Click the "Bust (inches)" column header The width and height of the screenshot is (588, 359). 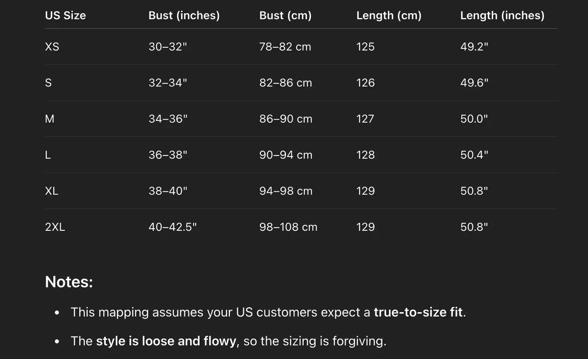click(184, 15)
